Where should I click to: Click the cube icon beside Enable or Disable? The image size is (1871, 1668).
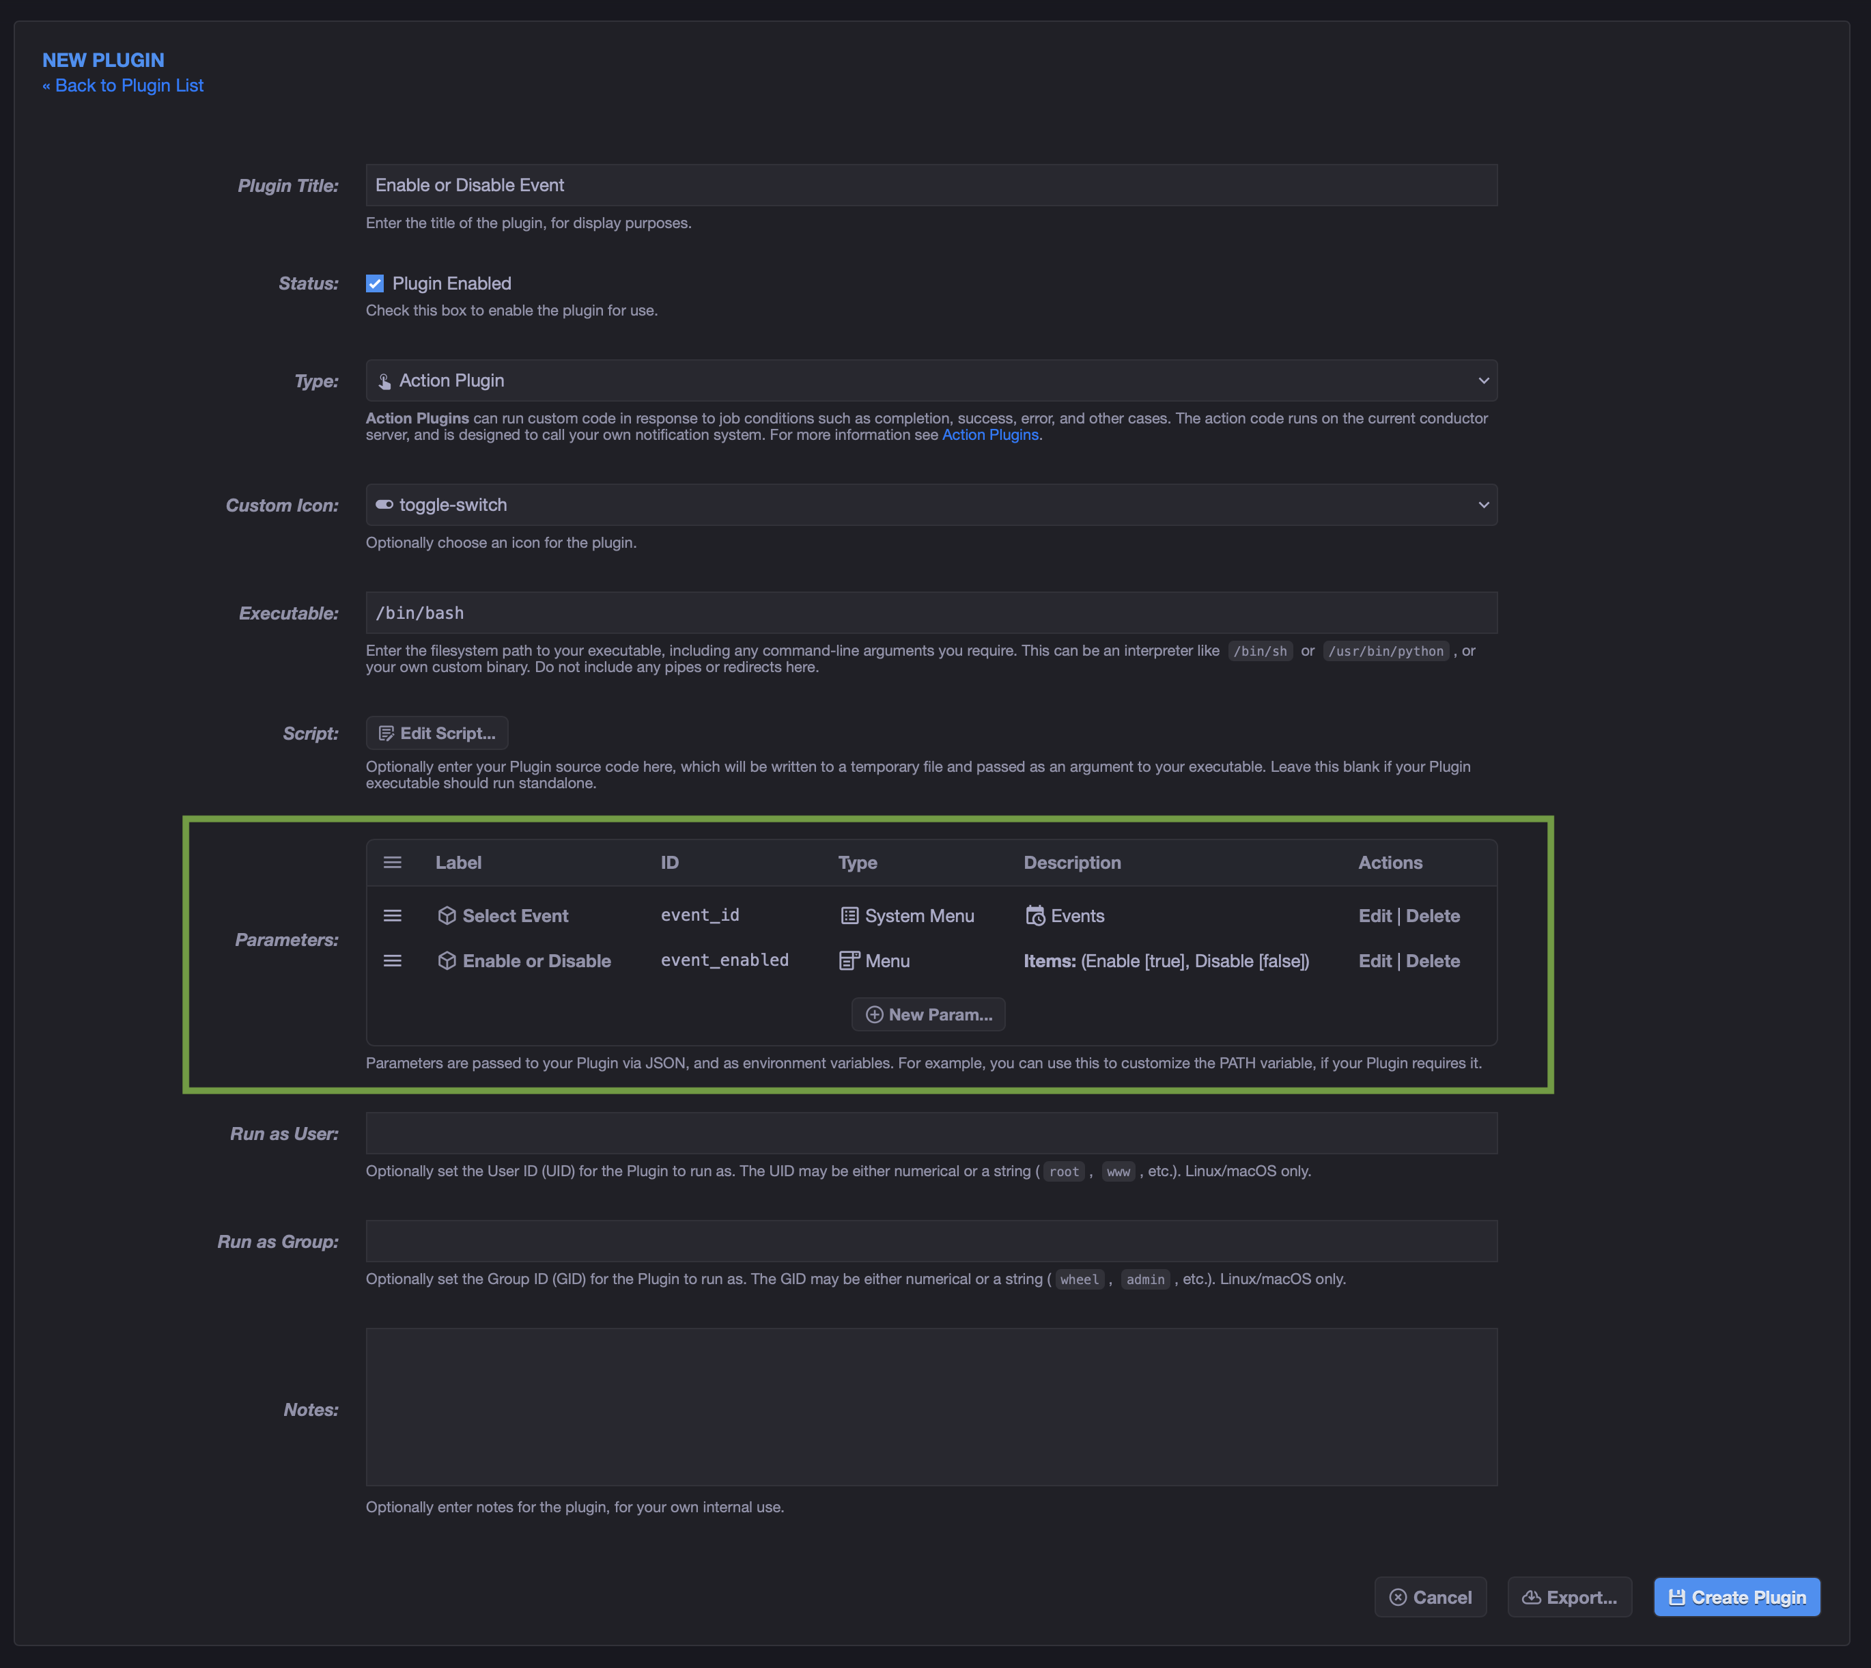pyautogui.click(x=447, y=960)
